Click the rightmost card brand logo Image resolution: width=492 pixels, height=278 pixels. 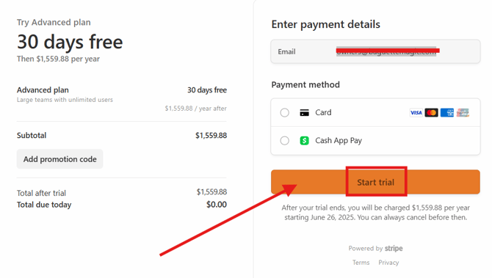click(x=463, y=112)
